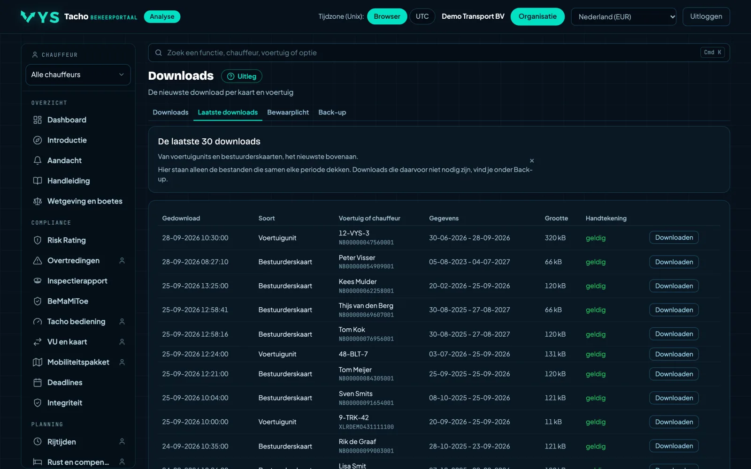Image resolution: width=751 pixels, height=469 pixels.
Task: Dismiss the info text with the x icon
Action: coord(532,161)
